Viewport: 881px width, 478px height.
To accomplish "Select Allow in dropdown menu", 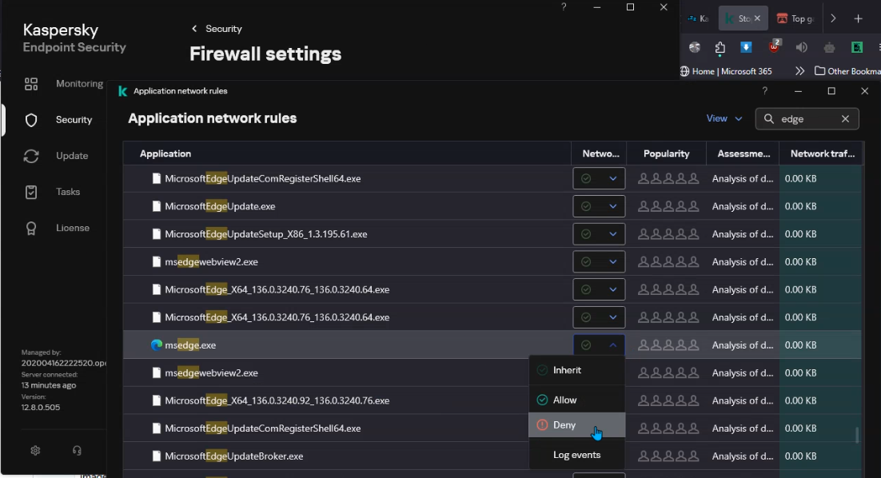I will pyautogui.click(x=577, y=400).
